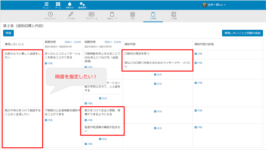Open the hamburger メニュー icon
Screen dimensions: 266x150
[x=46, y=5]
